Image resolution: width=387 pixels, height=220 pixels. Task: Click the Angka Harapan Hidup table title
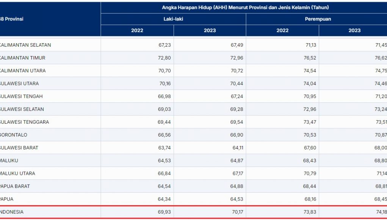pos(245,8)
